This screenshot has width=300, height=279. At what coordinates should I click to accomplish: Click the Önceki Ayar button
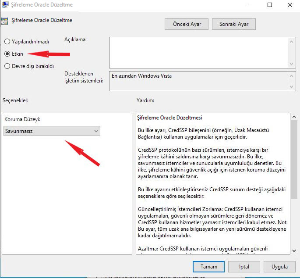click(x=187, y=24)
